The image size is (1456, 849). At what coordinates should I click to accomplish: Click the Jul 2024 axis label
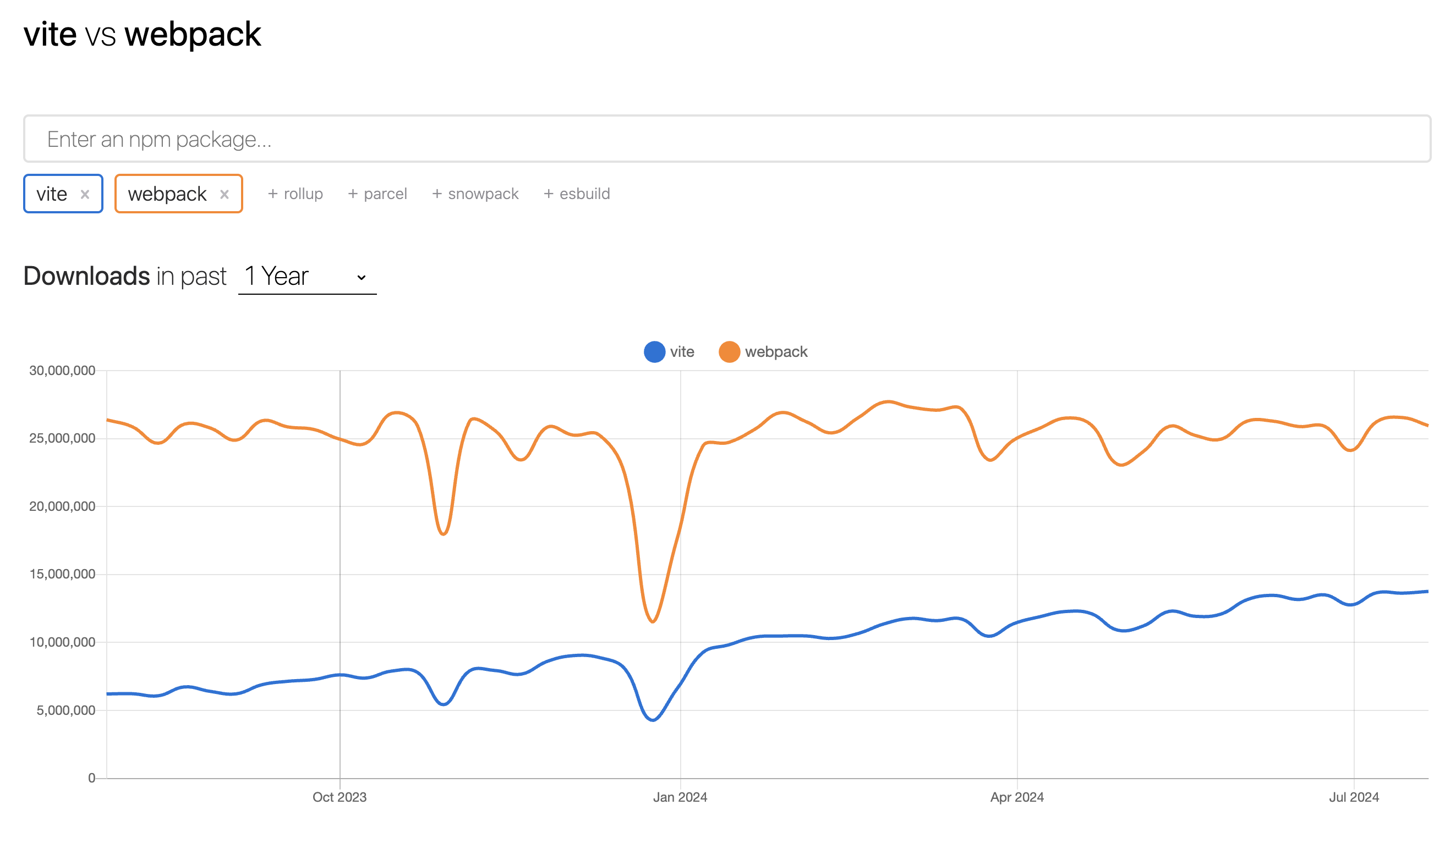tap(1354, 797)
